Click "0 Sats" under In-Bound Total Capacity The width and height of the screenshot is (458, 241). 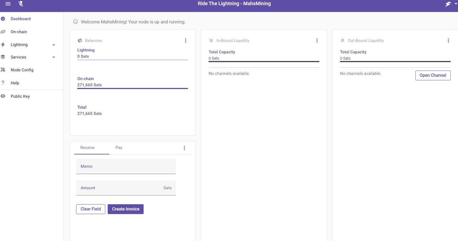point(214,58)
